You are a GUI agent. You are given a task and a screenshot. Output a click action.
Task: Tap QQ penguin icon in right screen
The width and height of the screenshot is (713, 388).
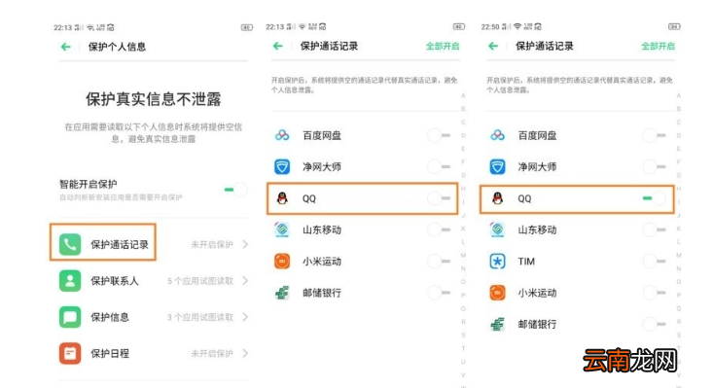tap(497, 198)
